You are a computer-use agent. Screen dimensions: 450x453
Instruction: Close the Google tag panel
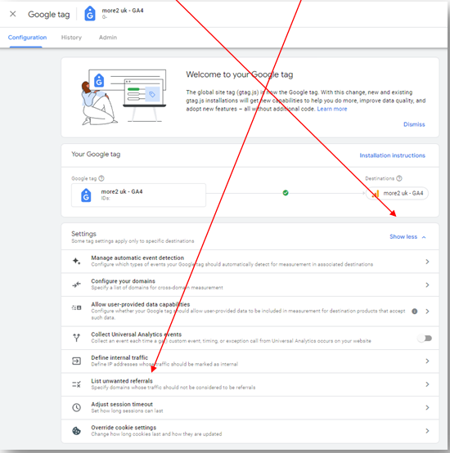[x=13, y=14]
